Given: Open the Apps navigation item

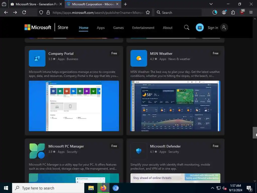Looking at the screenshot, I should coord(101,28).
